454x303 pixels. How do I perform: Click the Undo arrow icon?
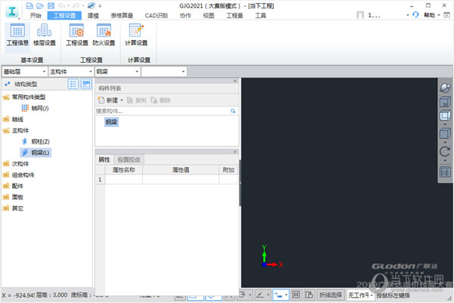tap(62, 5)
